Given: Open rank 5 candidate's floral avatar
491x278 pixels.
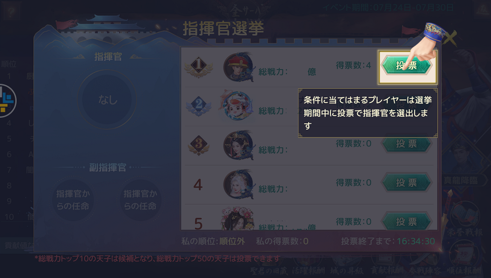Looking at the screenshot, I should coord(238,219).
